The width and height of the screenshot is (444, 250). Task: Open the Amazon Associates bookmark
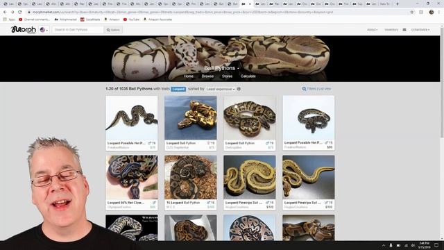pos(157,19)
